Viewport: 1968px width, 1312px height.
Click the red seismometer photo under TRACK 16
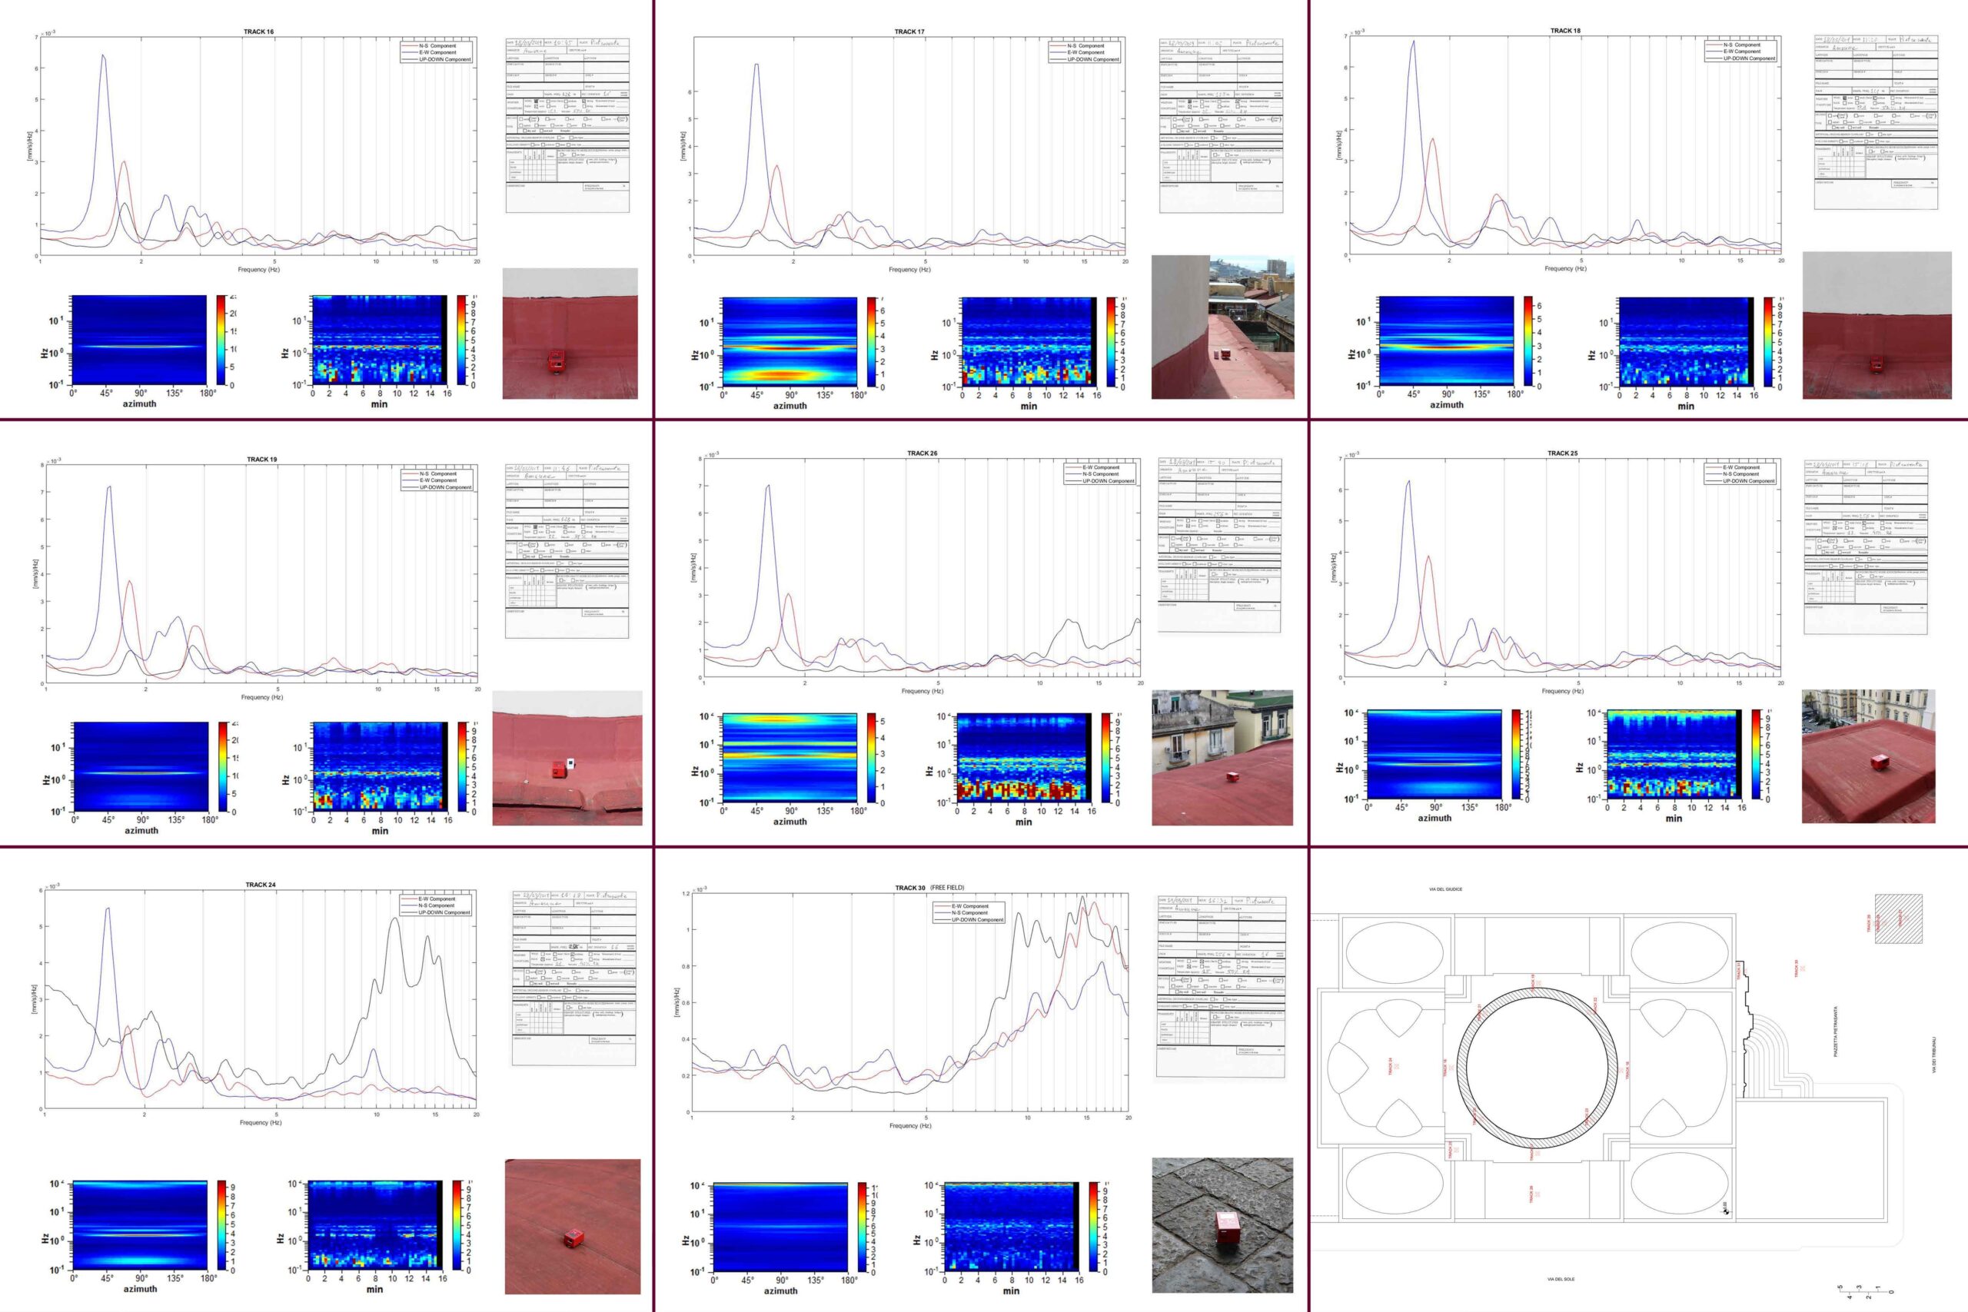pyautogui.click(x=570, y=333)
